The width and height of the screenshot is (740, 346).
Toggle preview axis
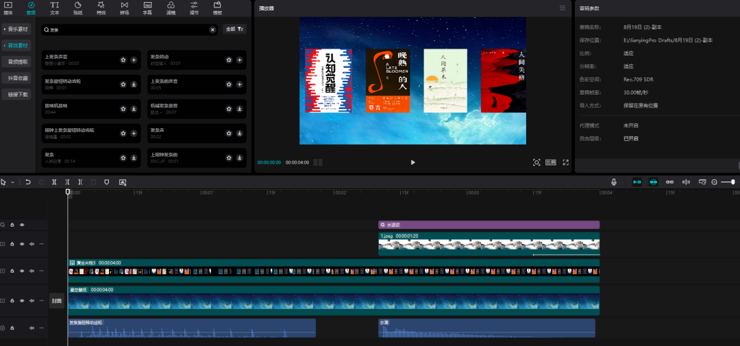pyautogui.click(x=686, y=182)
